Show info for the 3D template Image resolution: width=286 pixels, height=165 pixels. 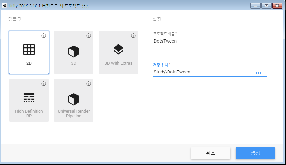point(89,36)
